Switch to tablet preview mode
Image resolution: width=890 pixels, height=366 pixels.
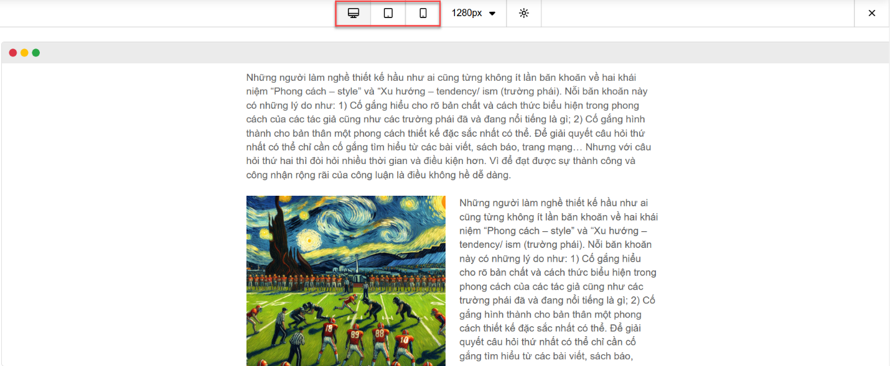pos(388,13)
